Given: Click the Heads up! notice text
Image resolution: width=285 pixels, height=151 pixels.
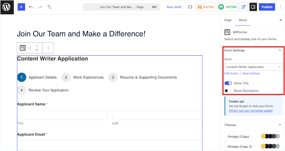Looking at the screenshot, I should coord(236,101).
